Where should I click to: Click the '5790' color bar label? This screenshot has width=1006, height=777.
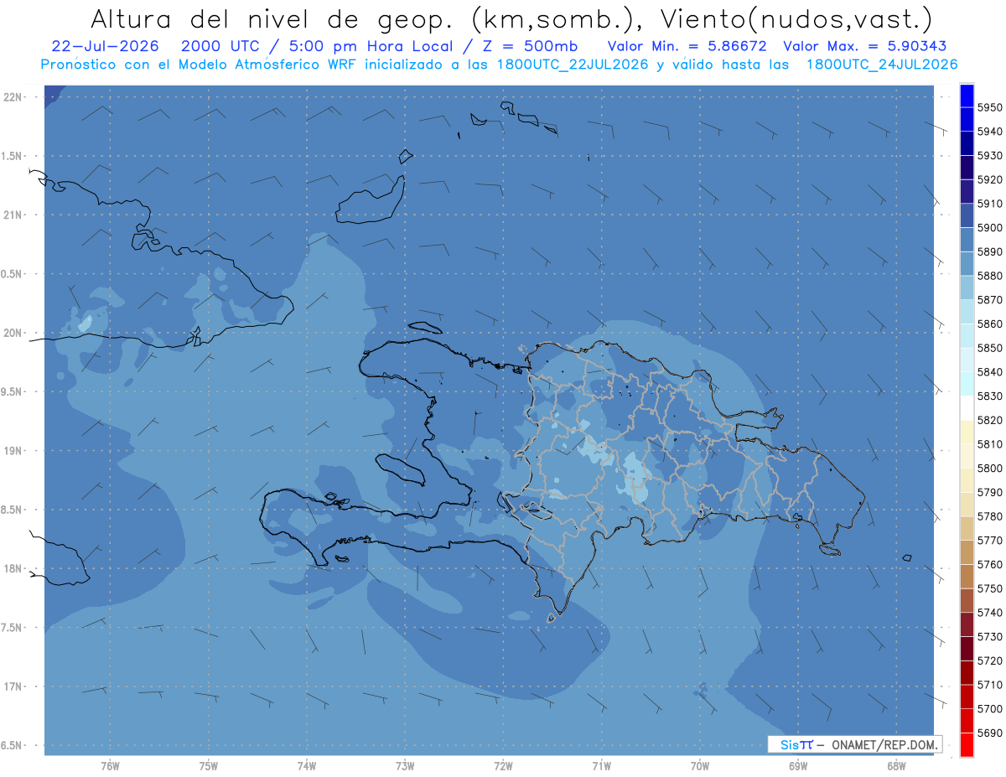pyautogui.click(x=989, y=492)
